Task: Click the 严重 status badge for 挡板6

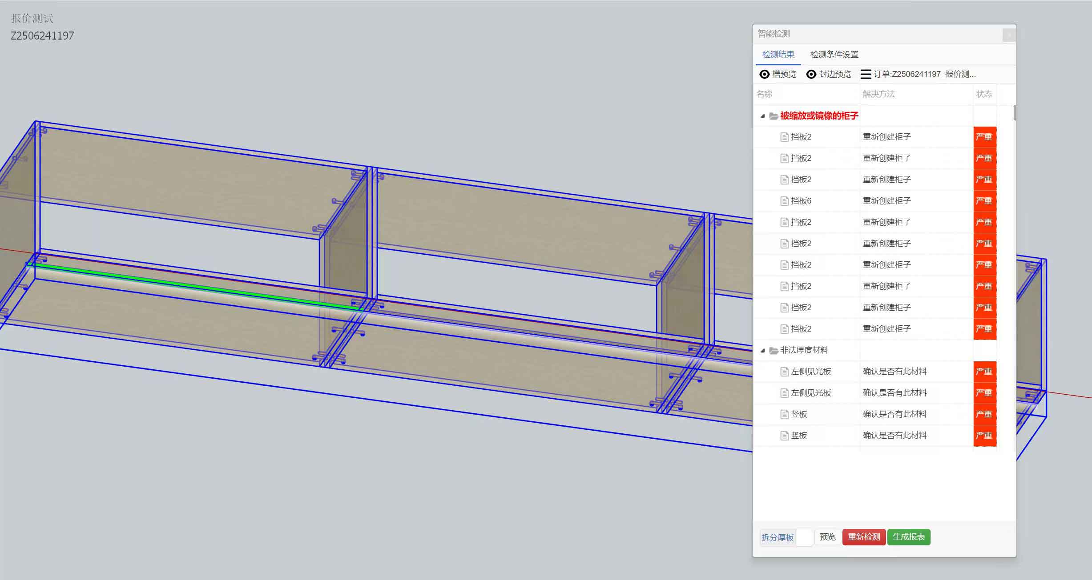Action: (984, 201)
